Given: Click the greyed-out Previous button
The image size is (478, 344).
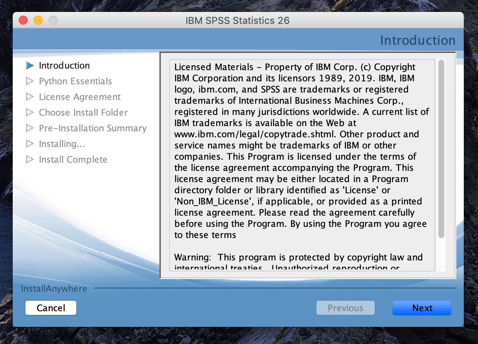Looking at the screenshot, I should [345, 308].
